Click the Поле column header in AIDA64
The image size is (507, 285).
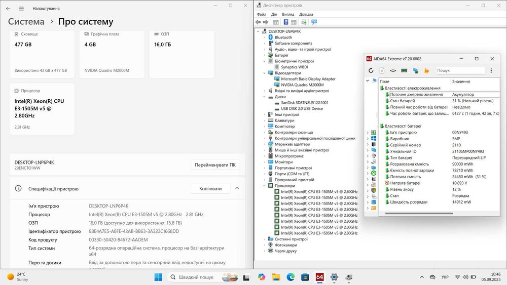[415, 82]
